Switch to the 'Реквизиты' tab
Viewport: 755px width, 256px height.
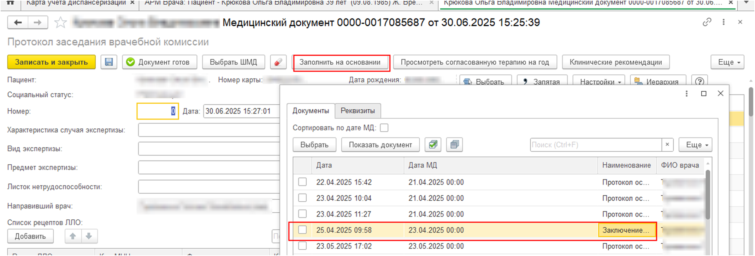pyautogui.click(x=358, y=111)
